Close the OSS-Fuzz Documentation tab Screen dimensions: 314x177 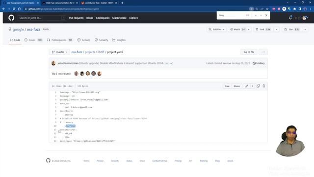[x=77, y=3]
